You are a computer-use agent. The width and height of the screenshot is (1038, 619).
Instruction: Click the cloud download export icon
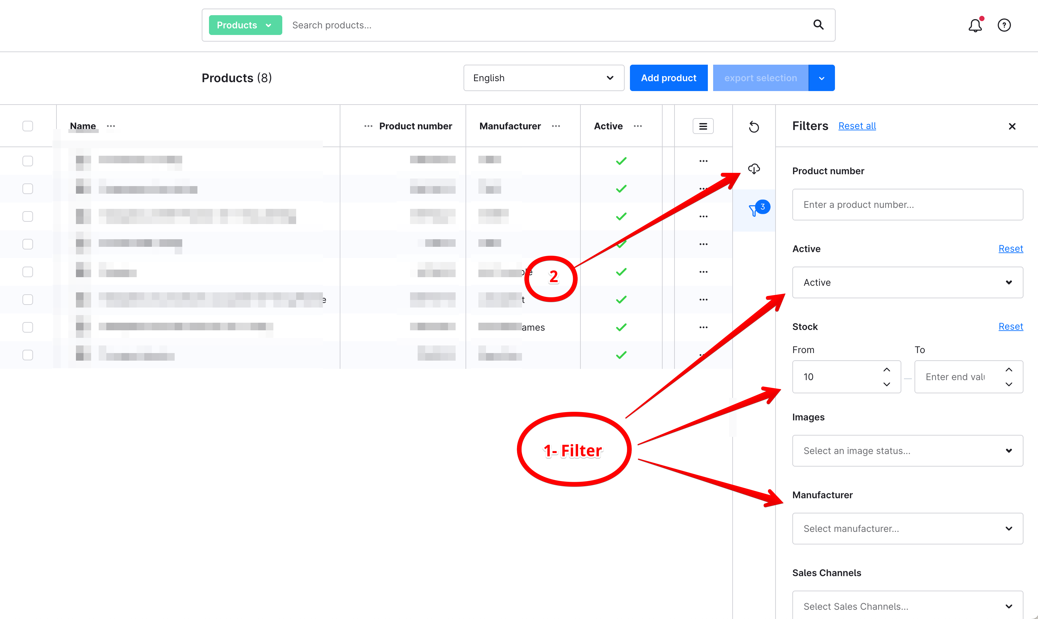click(x=754, y=169)
